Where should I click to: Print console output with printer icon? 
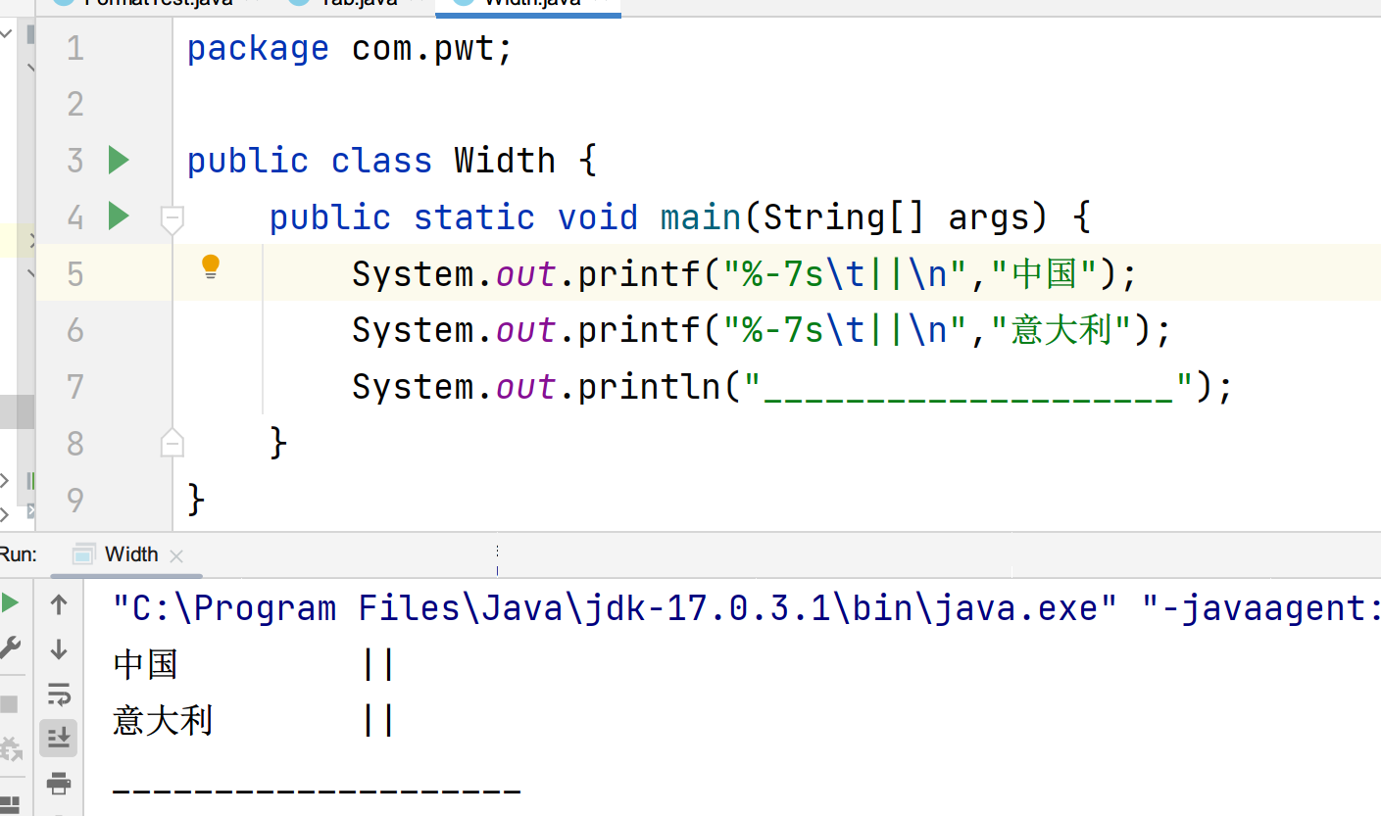[59, 783]
